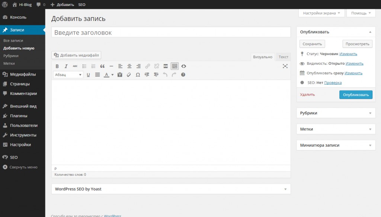Switch to the Текст editor tab
This screenshot has width=381, height=217.
[283, 57]
